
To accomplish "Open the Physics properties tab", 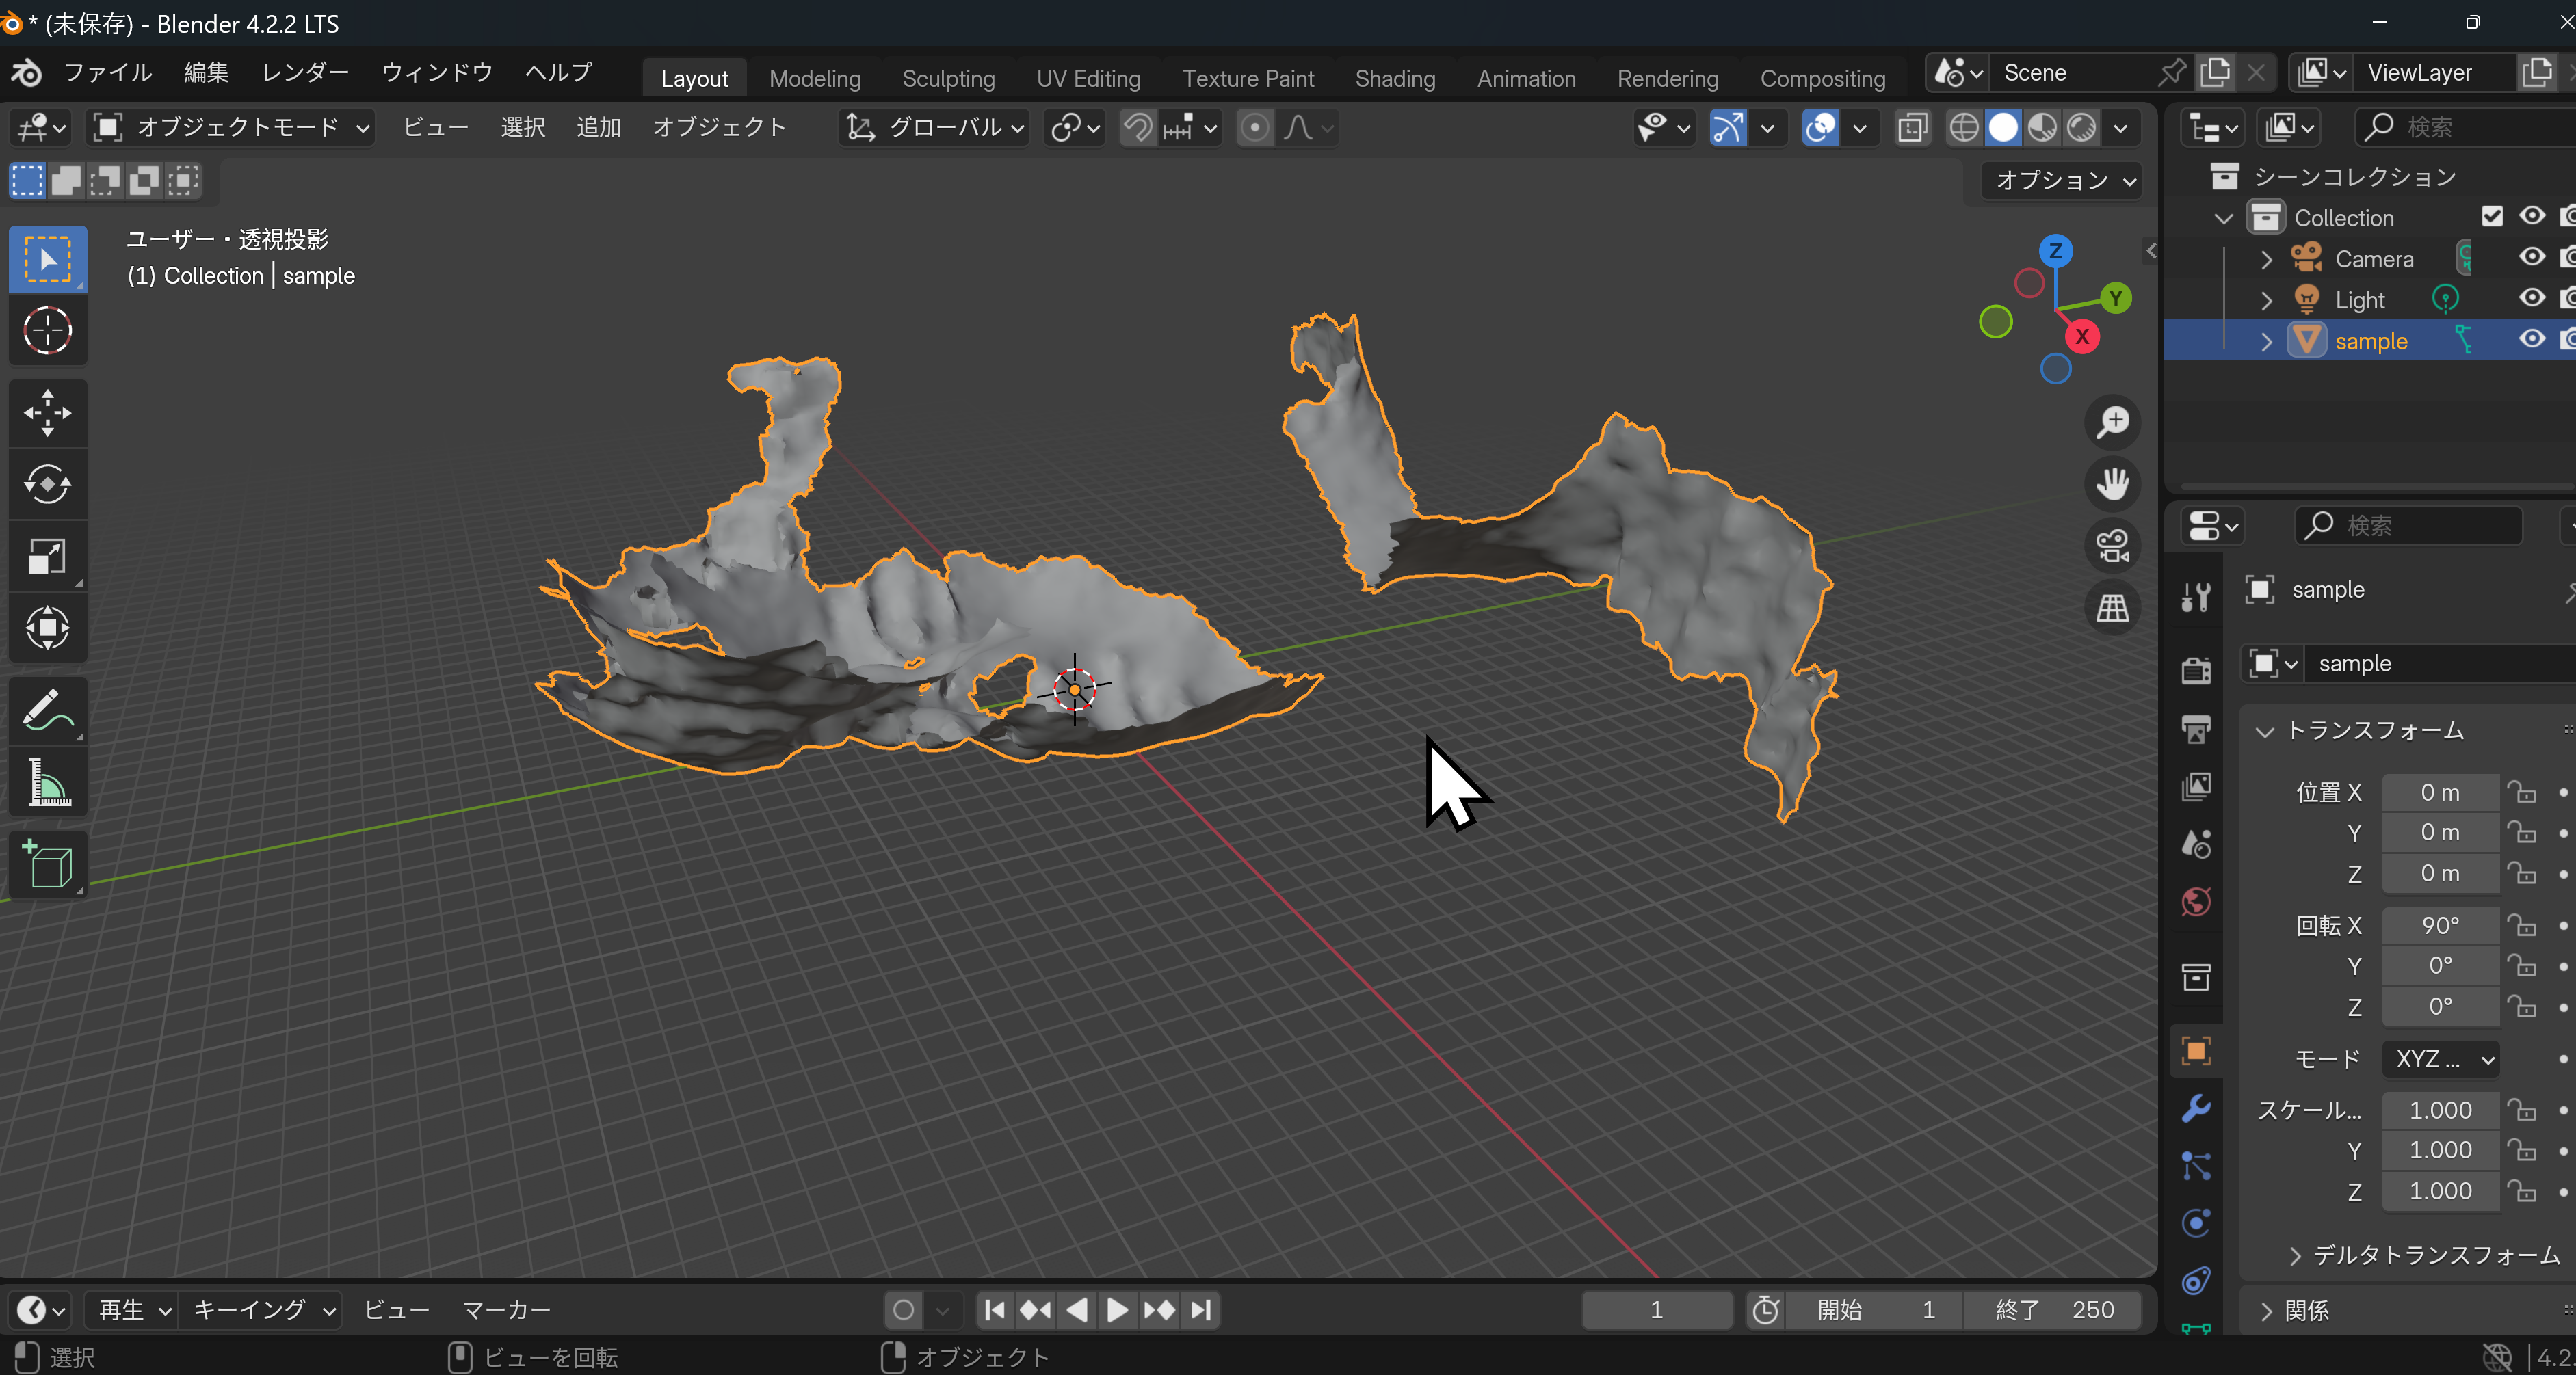I will click(x=2196, y=1224).
